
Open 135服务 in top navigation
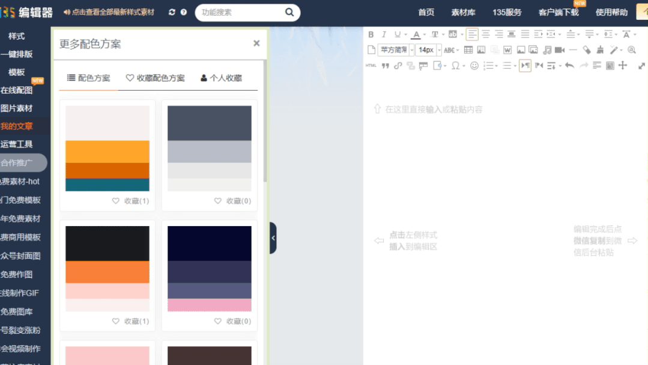pyautogui.click(x=507, y=13)
